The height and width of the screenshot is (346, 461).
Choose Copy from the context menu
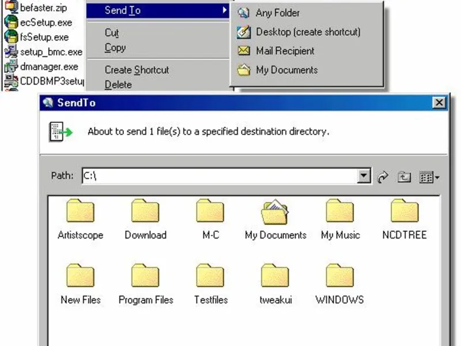click(x=115, y=48)
